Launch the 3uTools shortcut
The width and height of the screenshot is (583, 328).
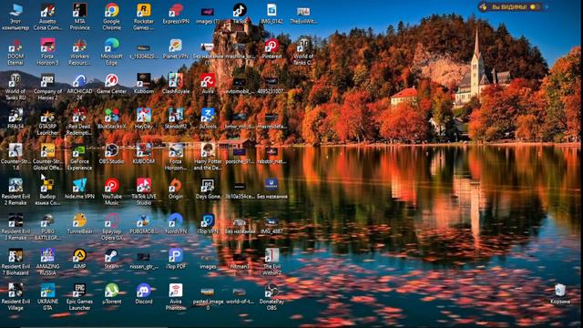[208, 119]
